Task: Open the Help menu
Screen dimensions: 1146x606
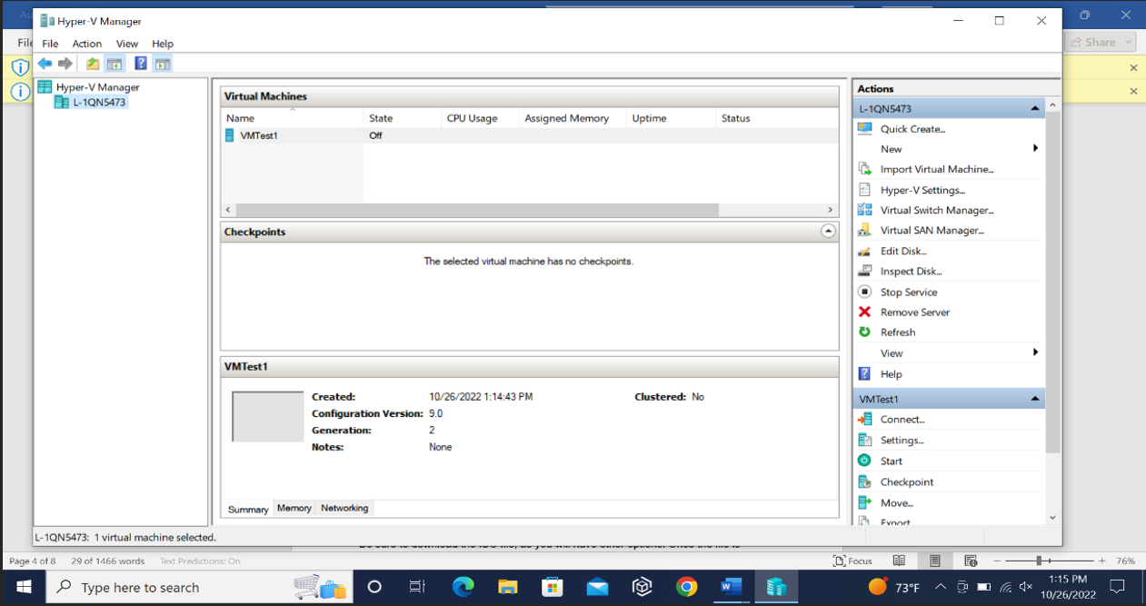Action: 163,44
